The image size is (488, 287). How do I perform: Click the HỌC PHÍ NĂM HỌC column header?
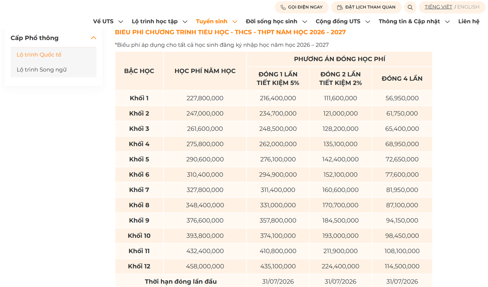[205, 71]
